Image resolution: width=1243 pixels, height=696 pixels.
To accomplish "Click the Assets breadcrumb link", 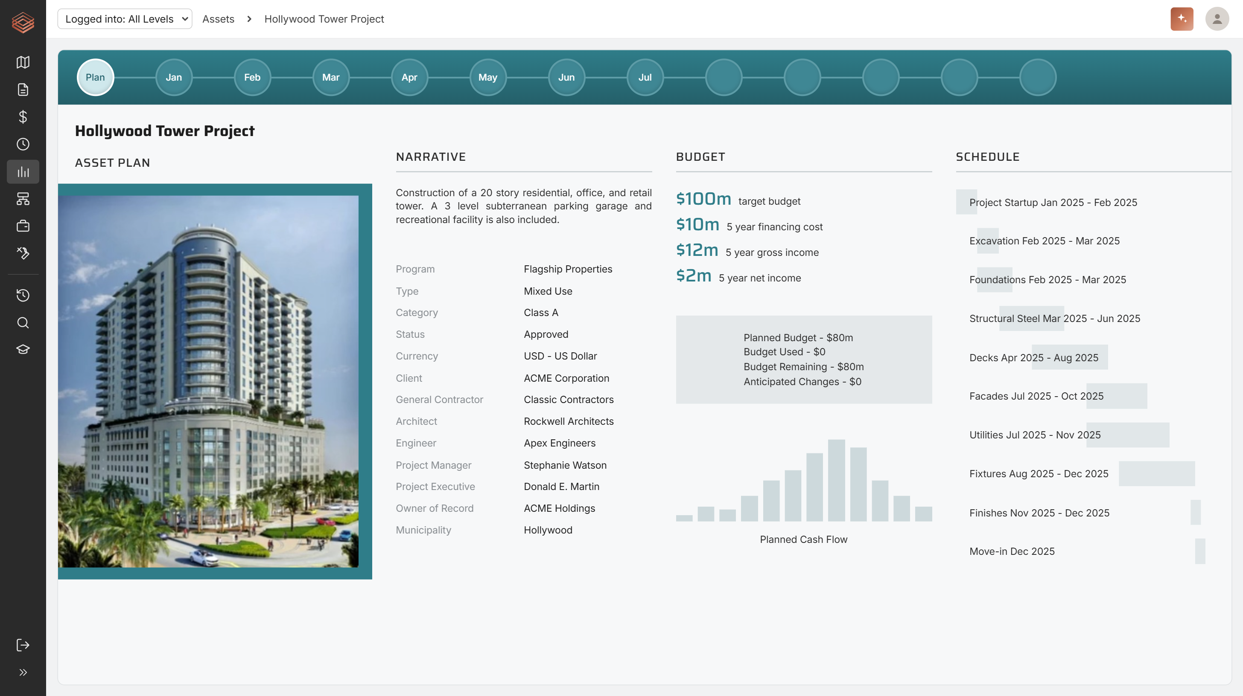I will (218, 19).
